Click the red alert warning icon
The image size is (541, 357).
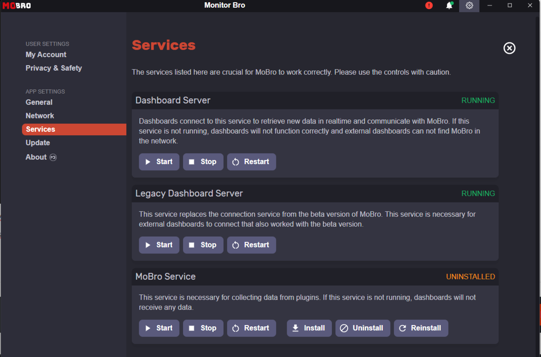429,5
